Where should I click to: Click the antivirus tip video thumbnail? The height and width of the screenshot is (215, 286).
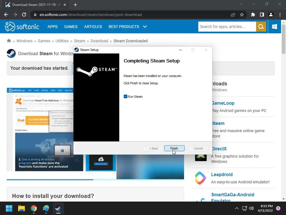pos(49,152)
